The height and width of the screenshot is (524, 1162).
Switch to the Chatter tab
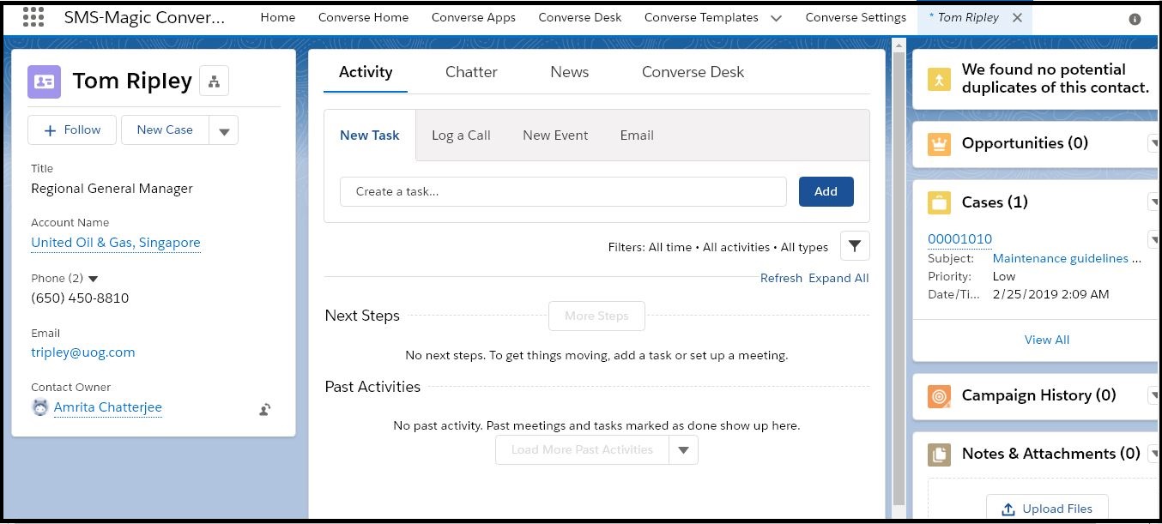click(x=471, y=73)
